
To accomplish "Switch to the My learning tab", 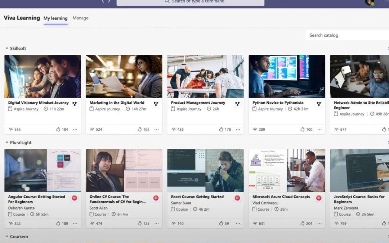I will point(55,18).
